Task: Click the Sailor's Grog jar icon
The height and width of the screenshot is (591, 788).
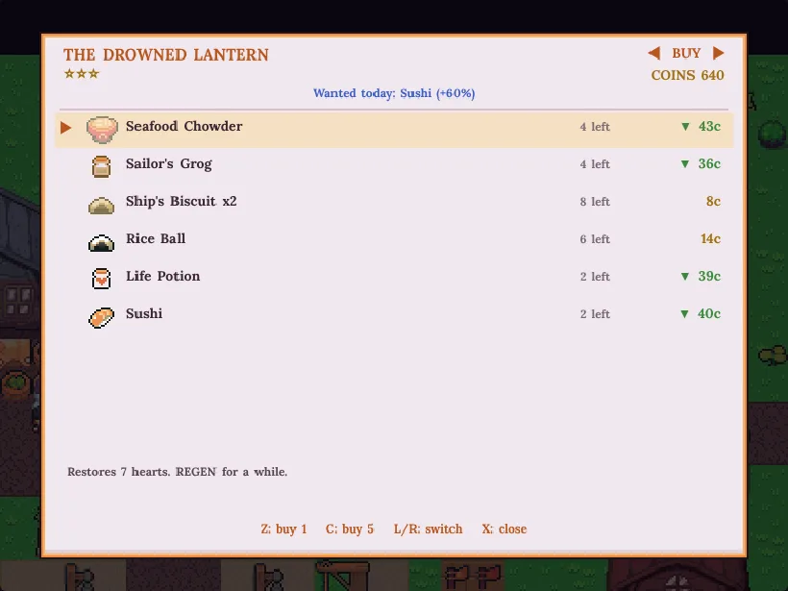Action: (101, 167)
